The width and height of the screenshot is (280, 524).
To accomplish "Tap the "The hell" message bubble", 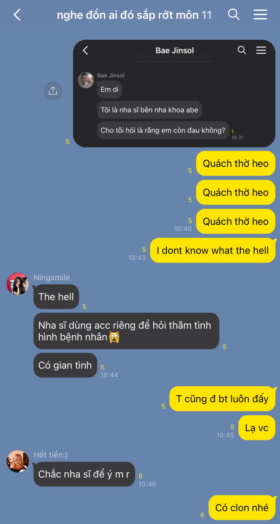I will click(x=56, y=297).
